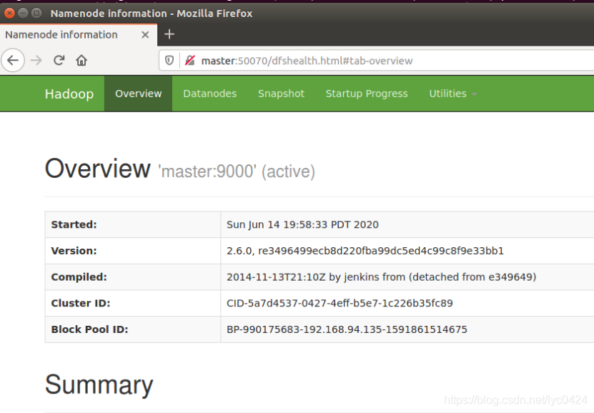Click the 'Overview' page heading
The width and height of the screenshot is (594, 413).
[x=97, y=169]
